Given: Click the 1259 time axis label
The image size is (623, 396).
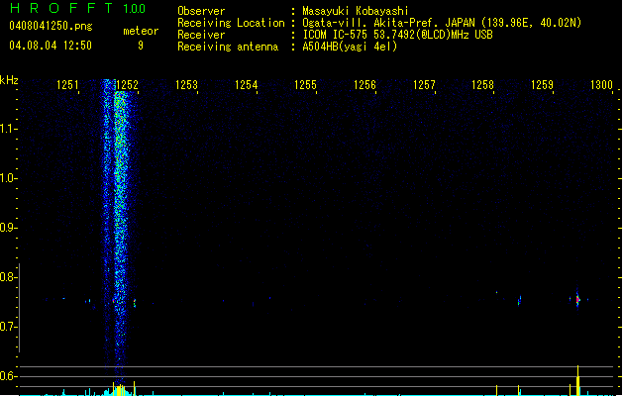Looking at the screenshot, I should (x=543, y=85).
